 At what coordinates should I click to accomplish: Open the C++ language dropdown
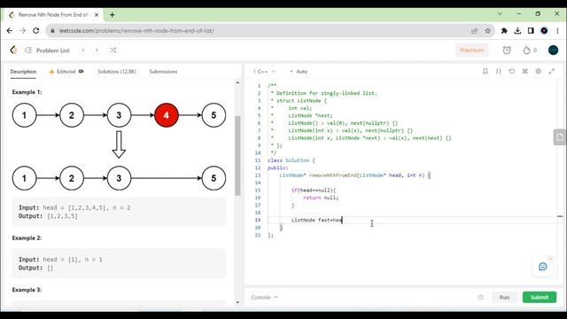tap(265, 72)
